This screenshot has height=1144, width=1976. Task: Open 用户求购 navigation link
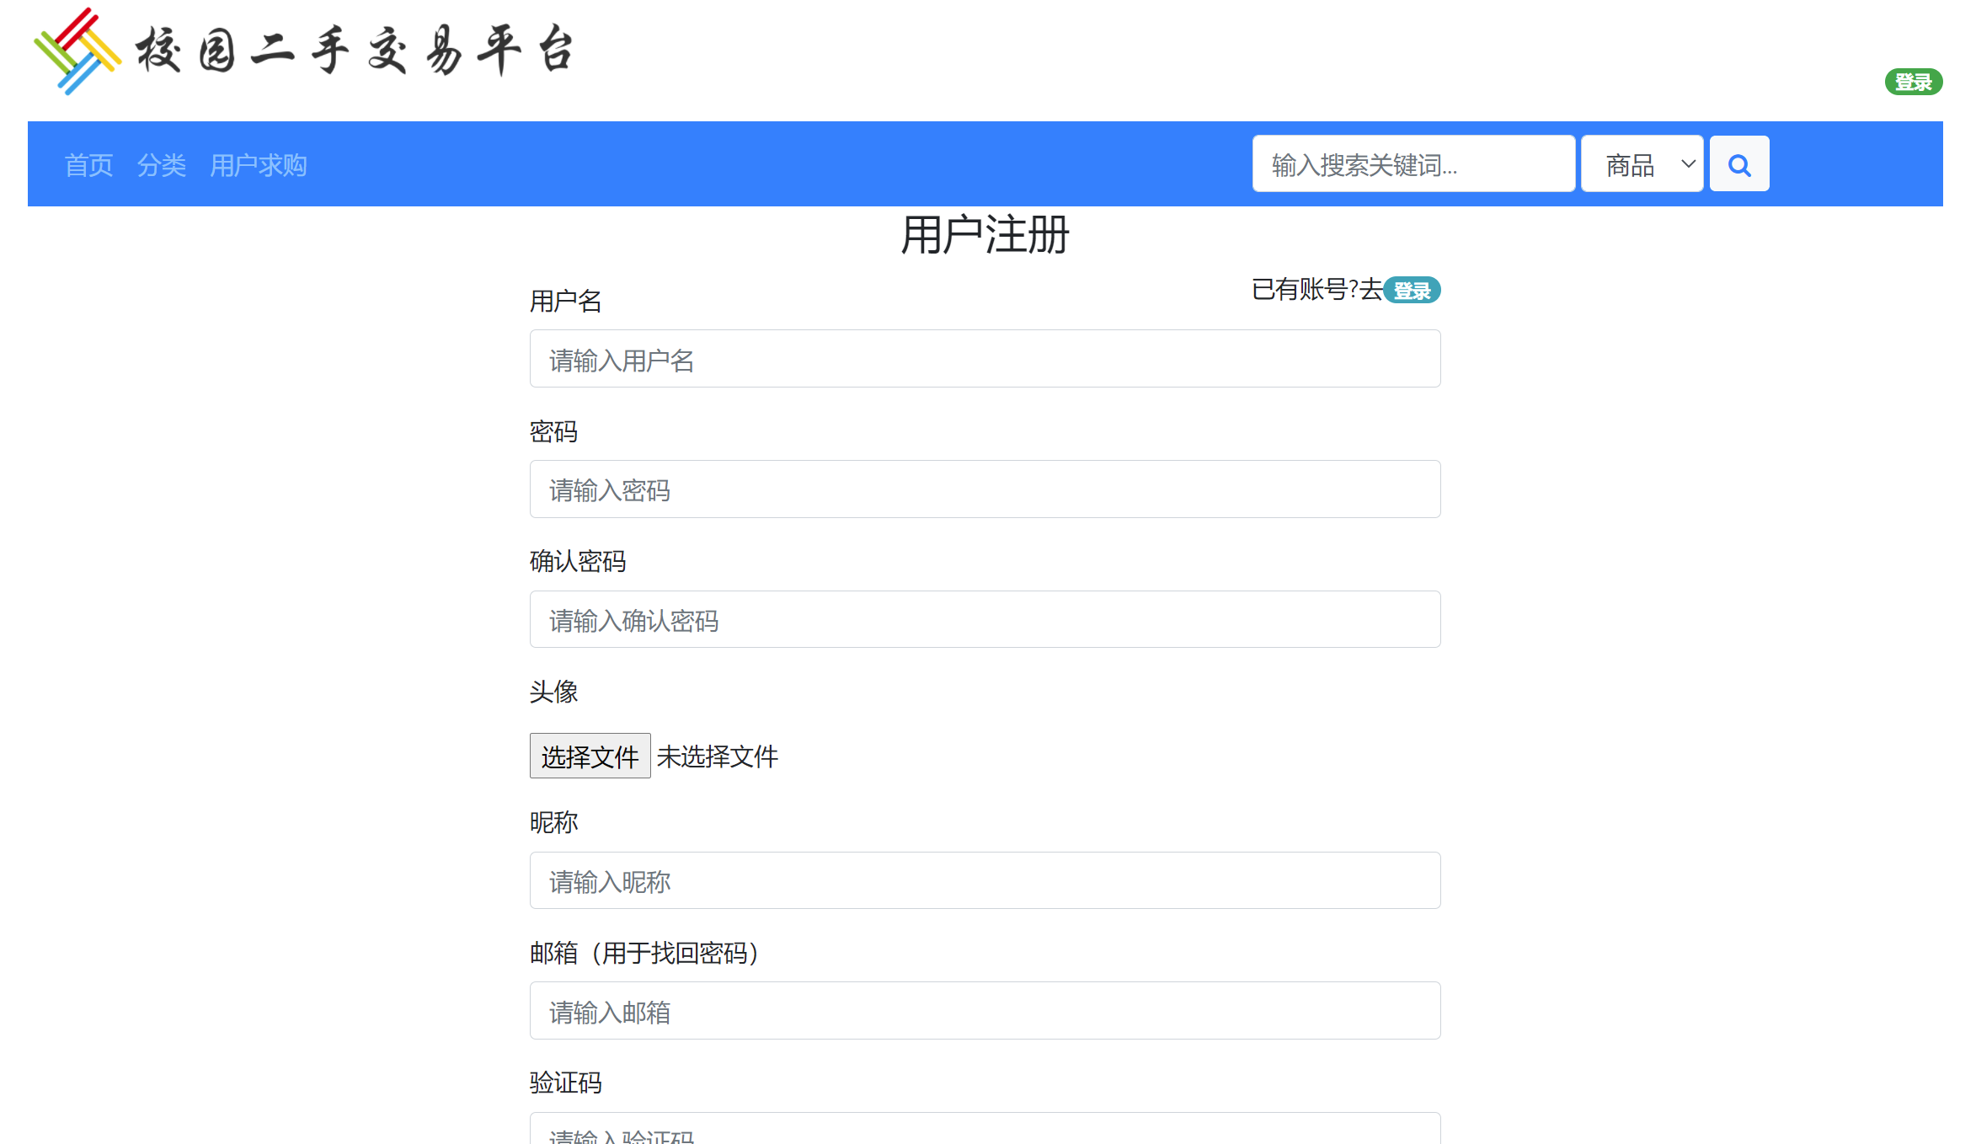(x=258, y=165)
